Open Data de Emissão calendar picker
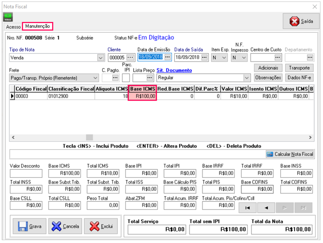Image resolution: width=323 pixels, height=243 pixels. (168, 57)
